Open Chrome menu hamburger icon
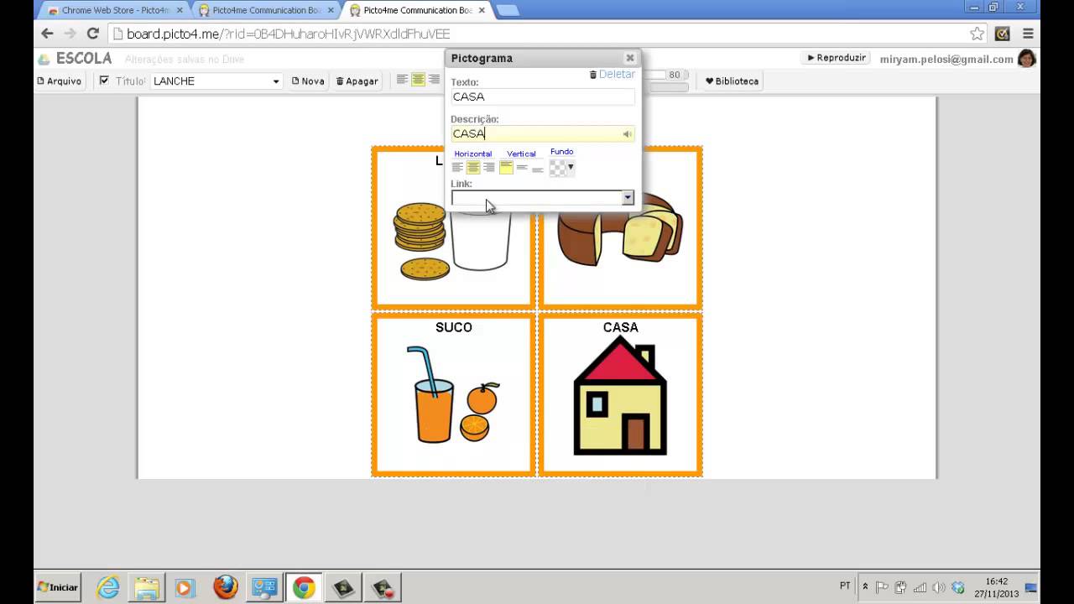The width and height of the screenshot is (1074, 604). tap(1028, 34)
